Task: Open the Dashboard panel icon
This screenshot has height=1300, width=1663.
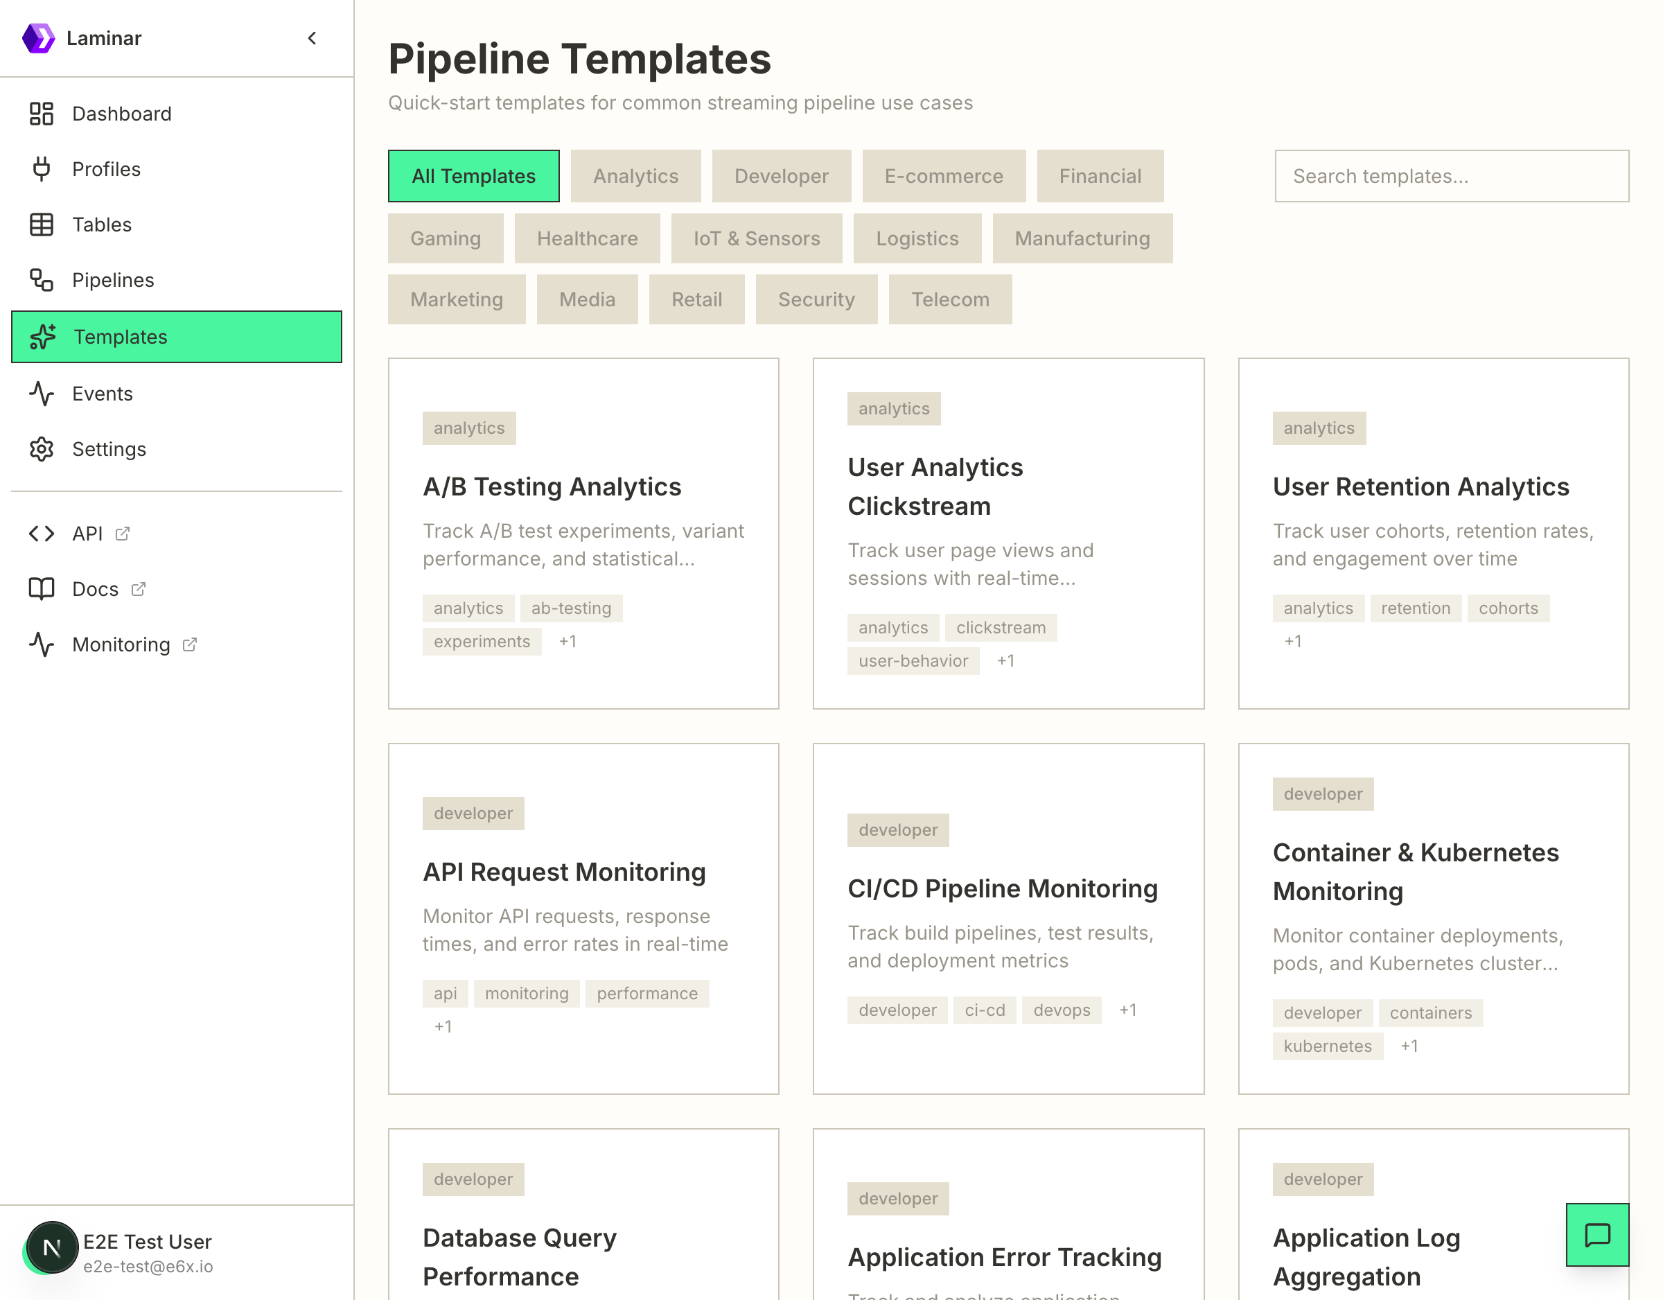Action: 42,113
